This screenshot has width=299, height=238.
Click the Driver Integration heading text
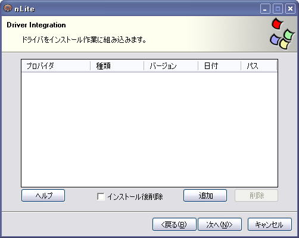(36, 25)
